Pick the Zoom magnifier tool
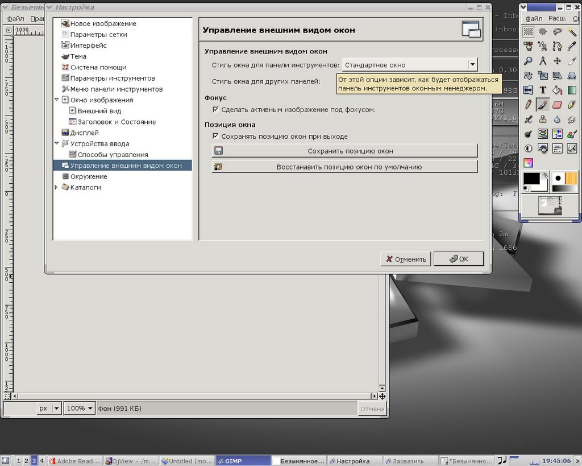The image size is (582, 466). coord(528,61)
